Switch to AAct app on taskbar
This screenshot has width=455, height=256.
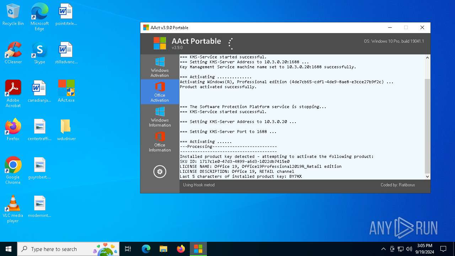(x=198, y=249)
